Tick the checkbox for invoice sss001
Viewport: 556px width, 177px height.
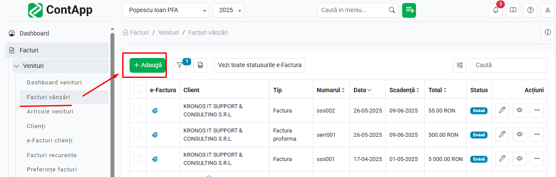pyautogui.click(x=137, y=159)
